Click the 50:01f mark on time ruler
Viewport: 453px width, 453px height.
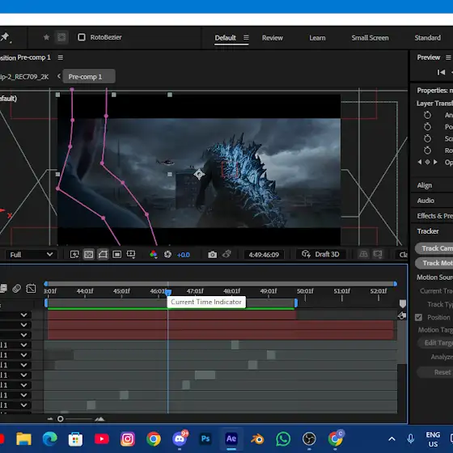coord(305,291)
